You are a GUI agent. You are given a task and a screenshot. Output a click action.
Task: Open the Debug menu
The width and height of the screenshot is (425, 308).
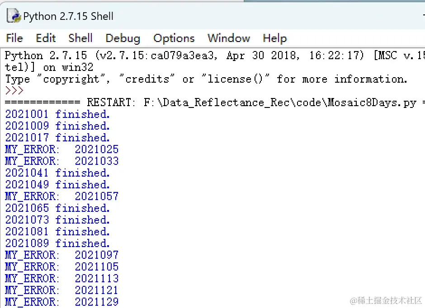tap(123, 38)
